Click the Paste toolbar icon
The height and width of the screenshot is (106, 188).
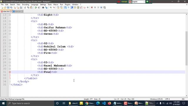[31, 7]
